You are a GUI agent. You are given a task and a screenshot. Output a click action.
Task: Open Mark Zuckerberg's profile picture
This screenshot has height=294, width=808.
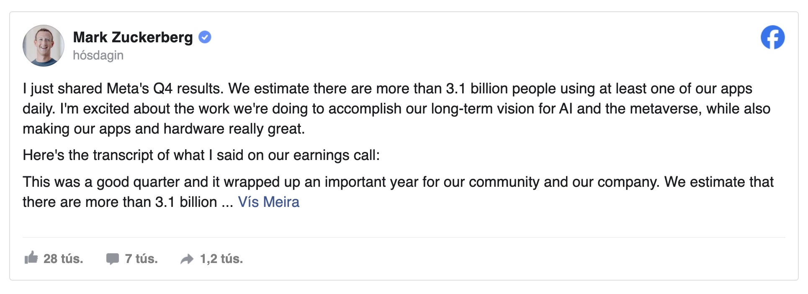(44, 46)
